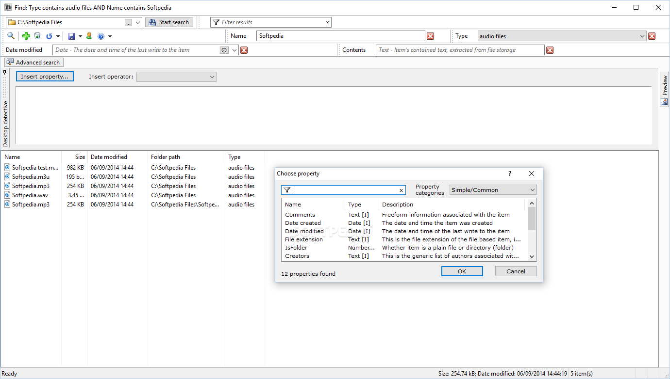This screenshot has width=670, height=379.
Task: Open Property categories 'Simple/Common' dropdown
Action: click(493, 190)
